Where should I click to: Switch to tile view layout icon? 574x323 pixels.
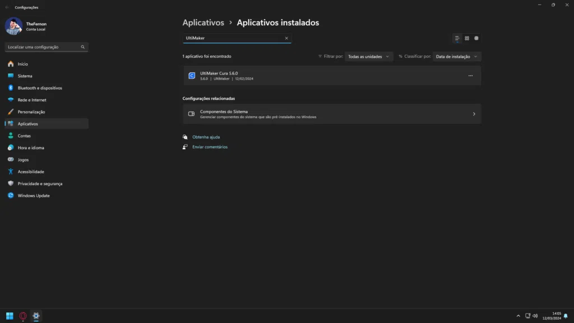[x=476, y=38]
